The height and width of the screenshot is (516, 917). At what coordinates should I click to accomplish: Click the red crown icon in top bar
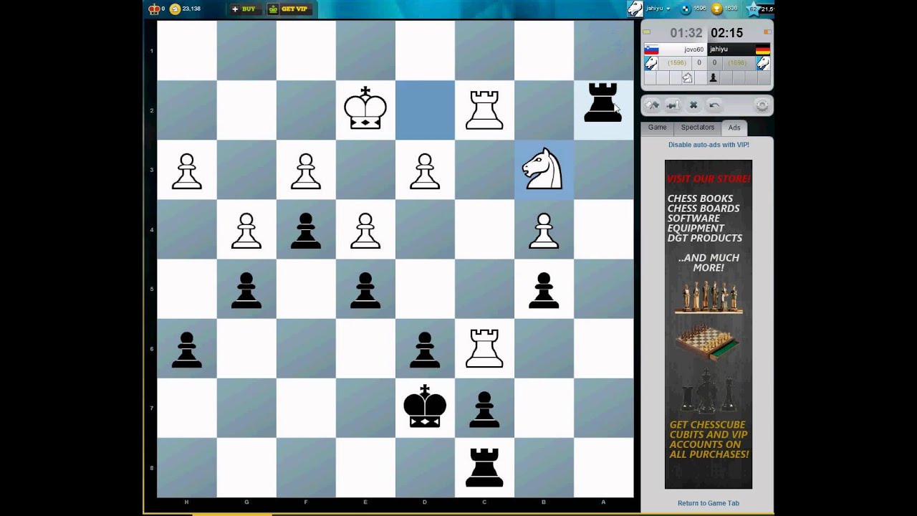pyautogui.click(x=154, y=9)
